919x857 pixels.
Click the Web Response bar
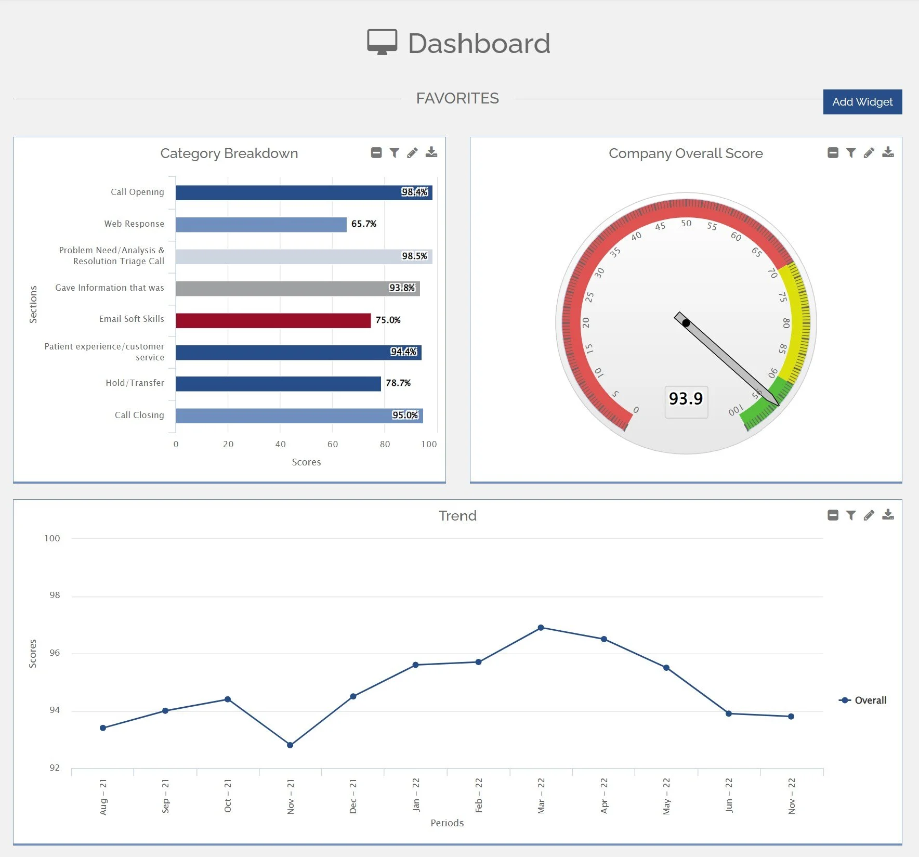point(261,225)
